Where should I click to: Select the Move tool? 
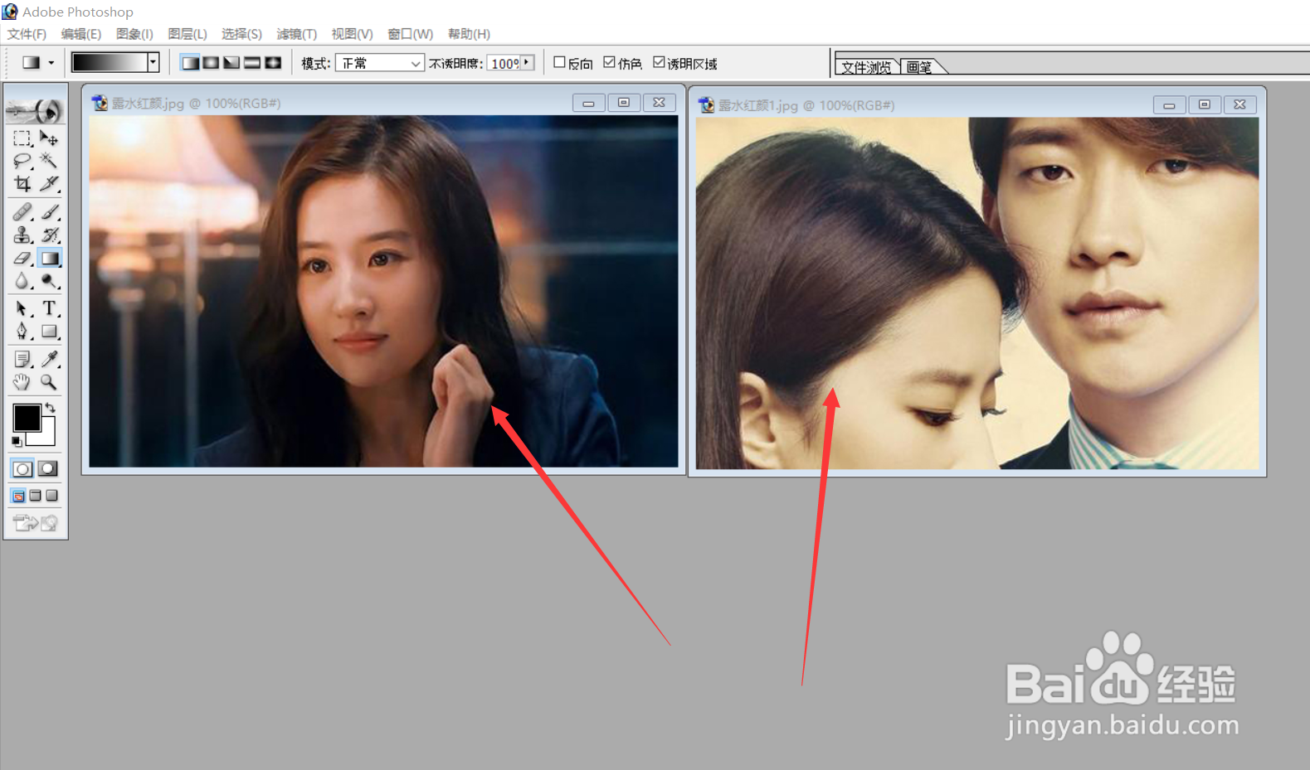coord(49,138)
